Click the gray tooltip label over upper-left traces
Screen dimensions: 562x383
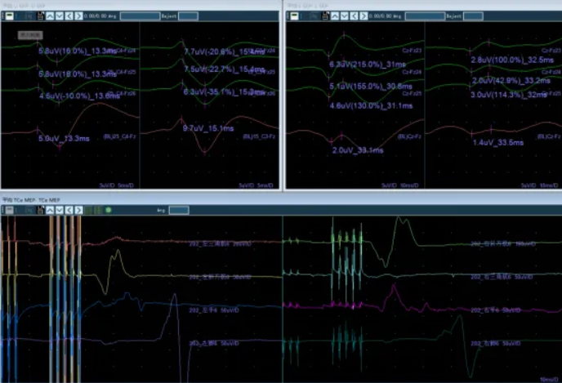coord(30,35)
